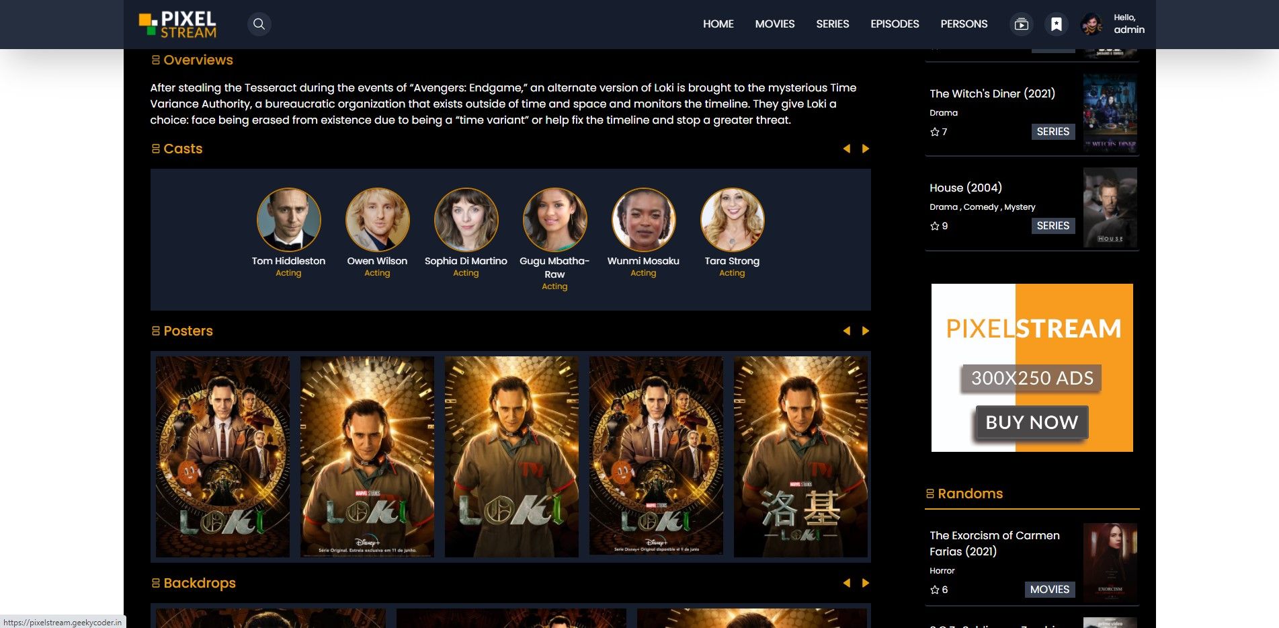Click the Pixel Stream logo

pyautogui.click(x=177, y=24)
